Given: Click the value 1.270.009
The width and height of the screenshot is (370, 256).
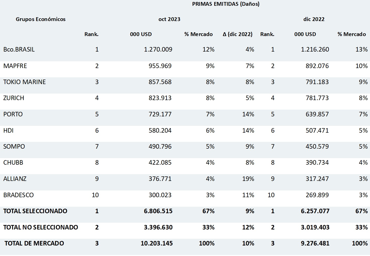Looking at the screenshot, I should 158,50.
